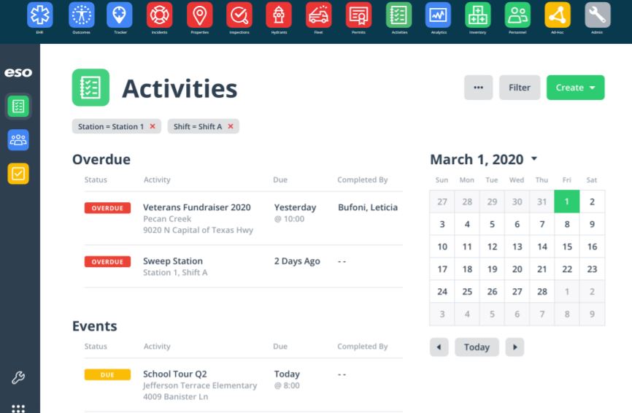Image resolution: width=632 pixels, height=413 pixels.
Task: Expand the March 1, 2020 date dropdown
Action: (x=534, y=159)
